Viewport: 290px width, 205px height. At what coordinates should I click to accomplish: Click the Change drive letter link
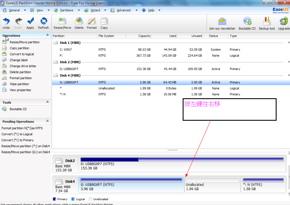pyautogui.click(x=23, y=66)
